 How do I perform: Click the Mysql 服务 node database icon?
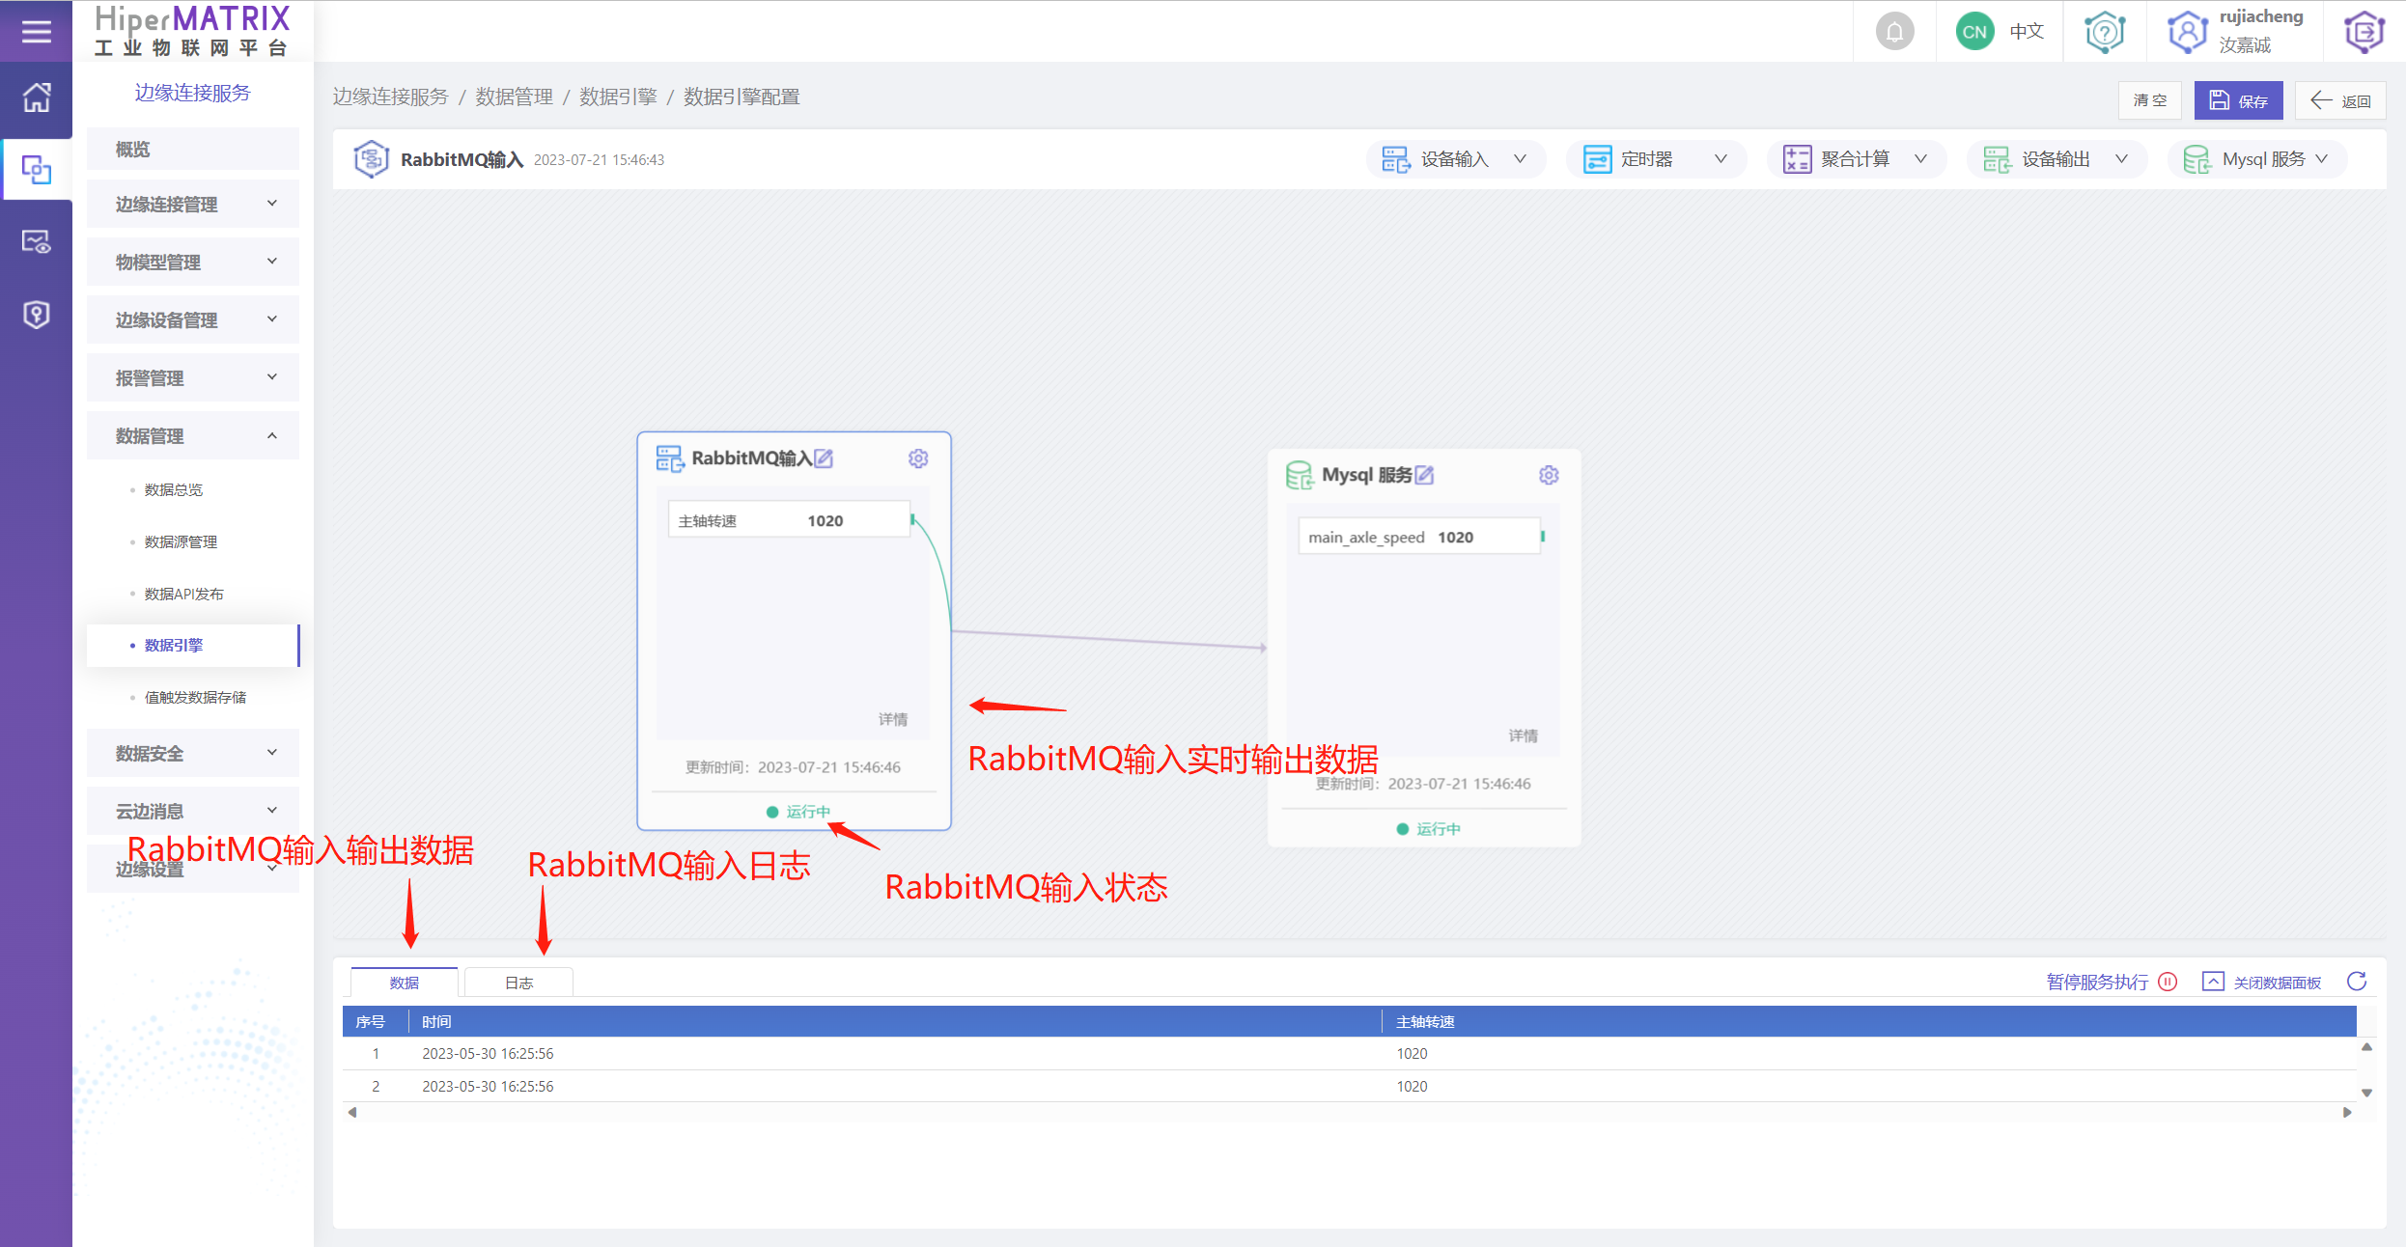tap(1300, 475)
